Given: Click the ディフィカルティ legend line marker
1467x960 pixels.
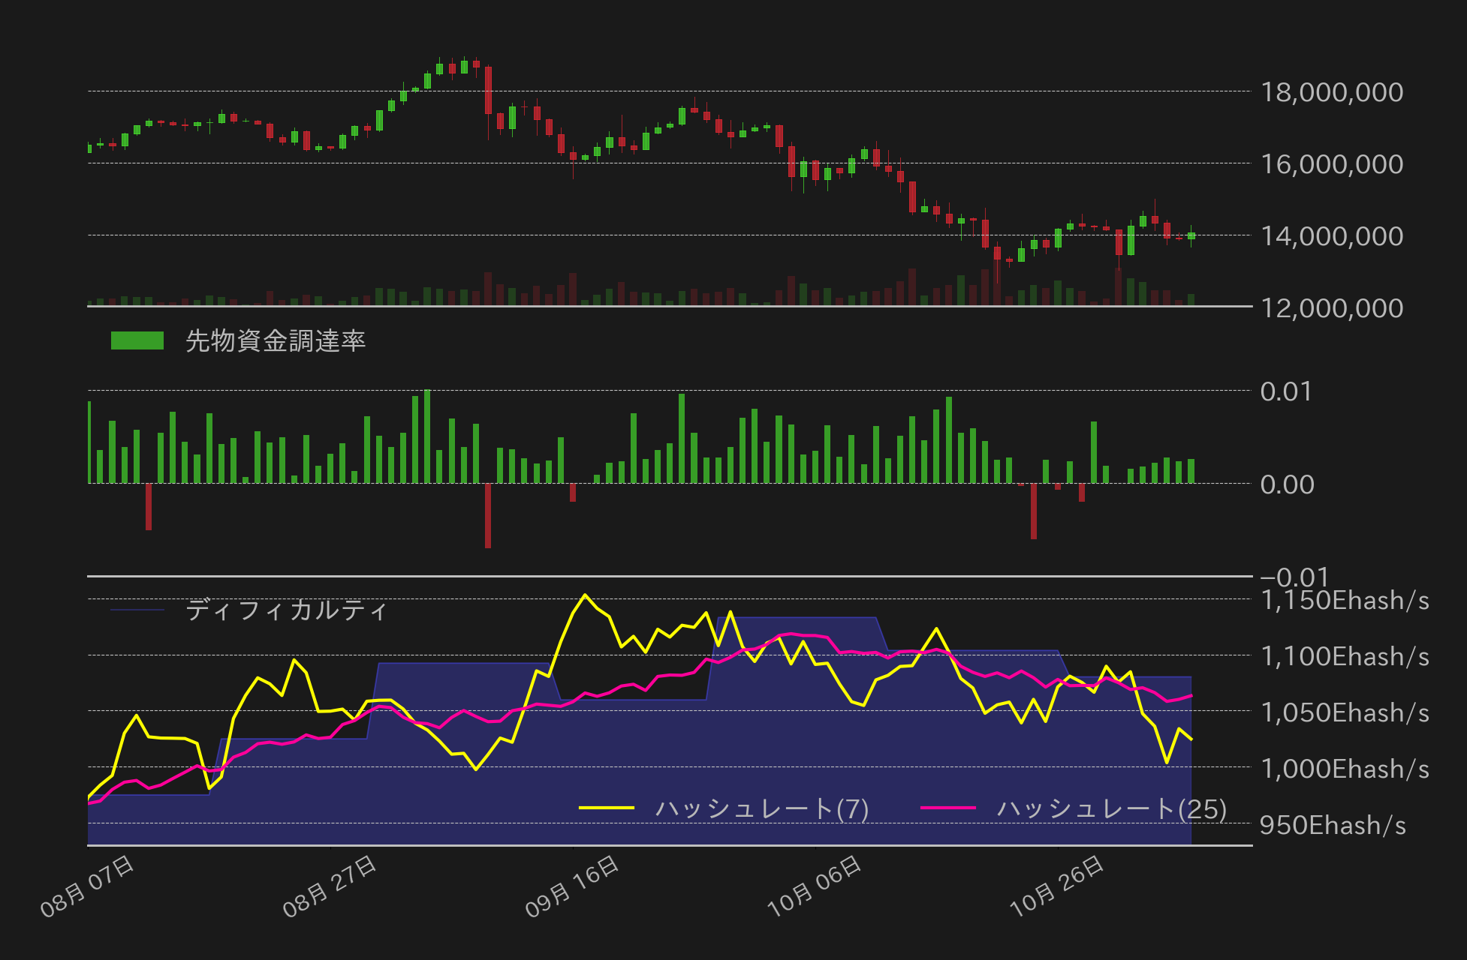Looking at the screenshot, I should click(x=137, y=610).
